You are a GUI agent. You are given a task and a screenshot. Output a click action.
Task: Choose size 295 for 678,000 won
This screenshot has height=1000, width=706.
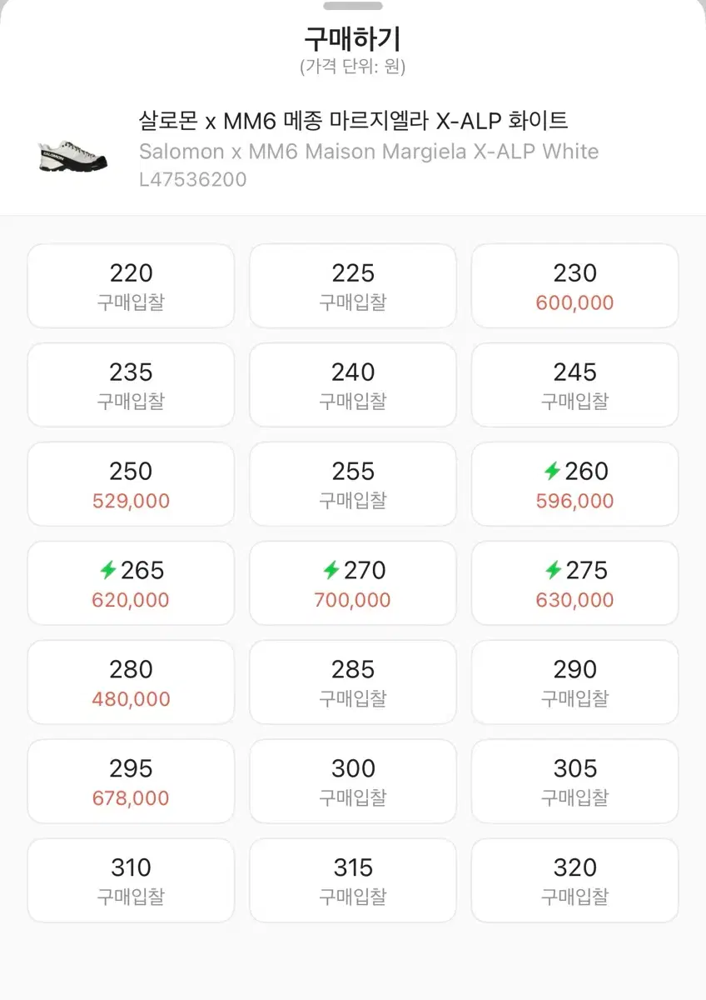(x=131, y=782)
